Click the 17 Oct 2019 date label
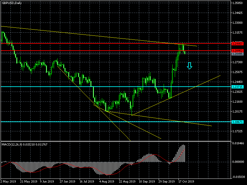This screenshot has height=185, width=247. 186,182
